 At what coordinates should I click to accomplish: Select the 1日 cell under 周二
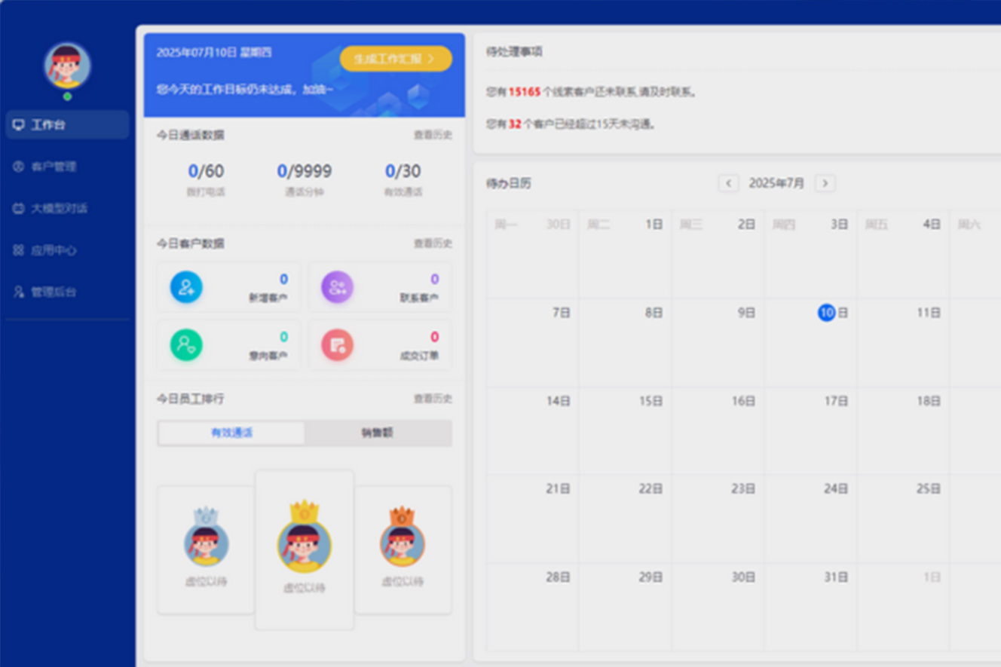pyautogui.click(x=625, y=255)
